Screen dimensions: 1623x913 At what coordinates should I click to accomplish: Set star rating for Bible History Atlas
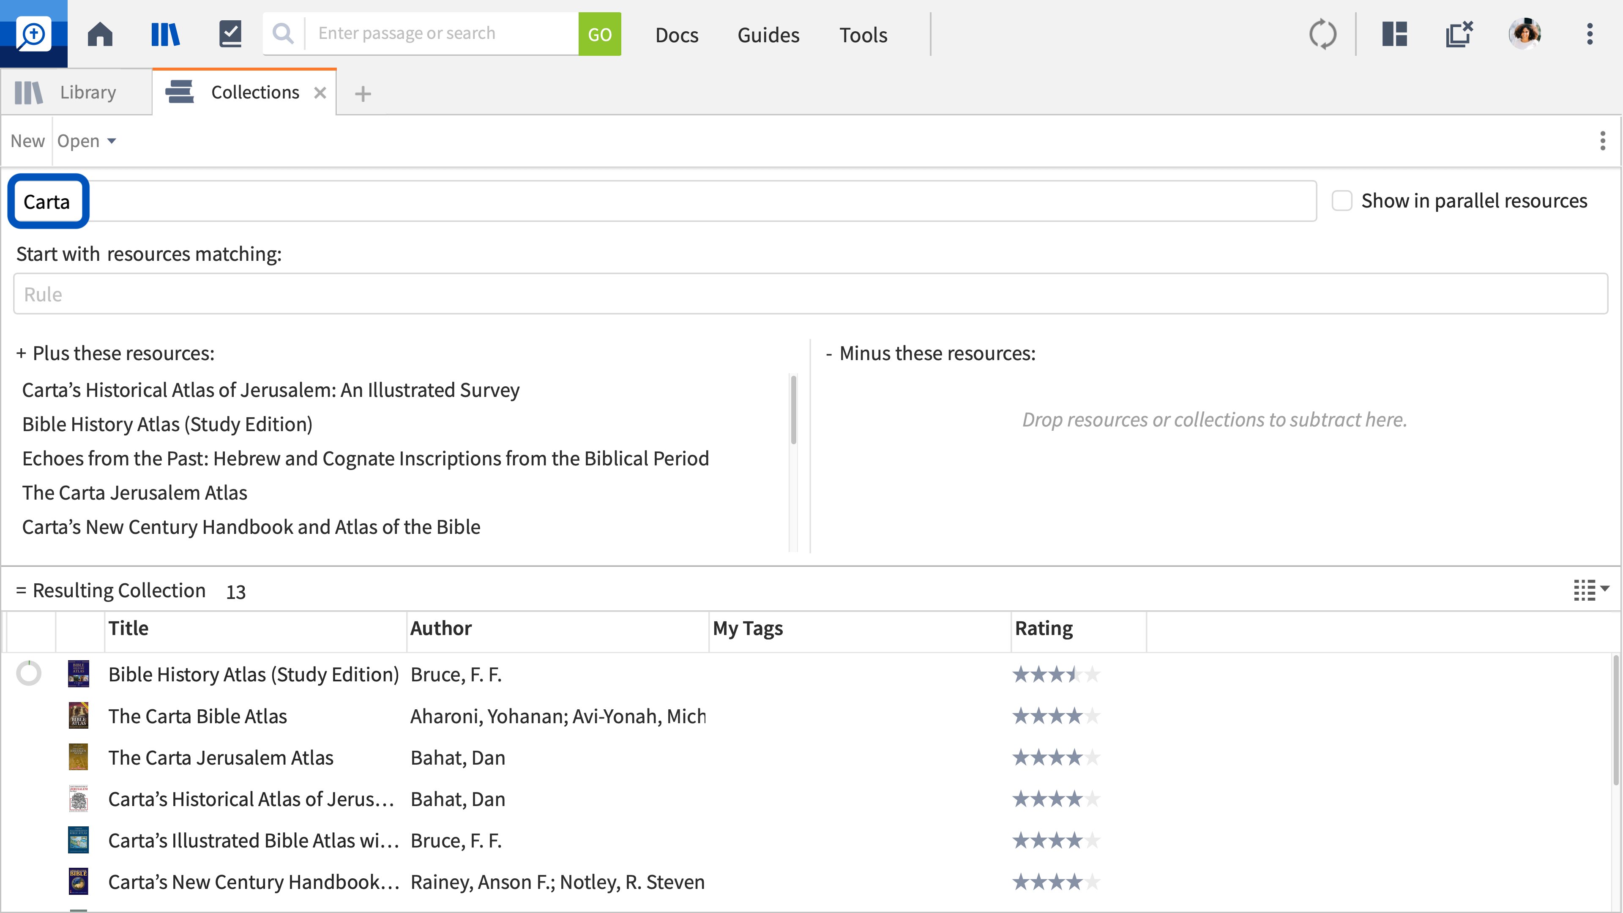point(1056,674)
